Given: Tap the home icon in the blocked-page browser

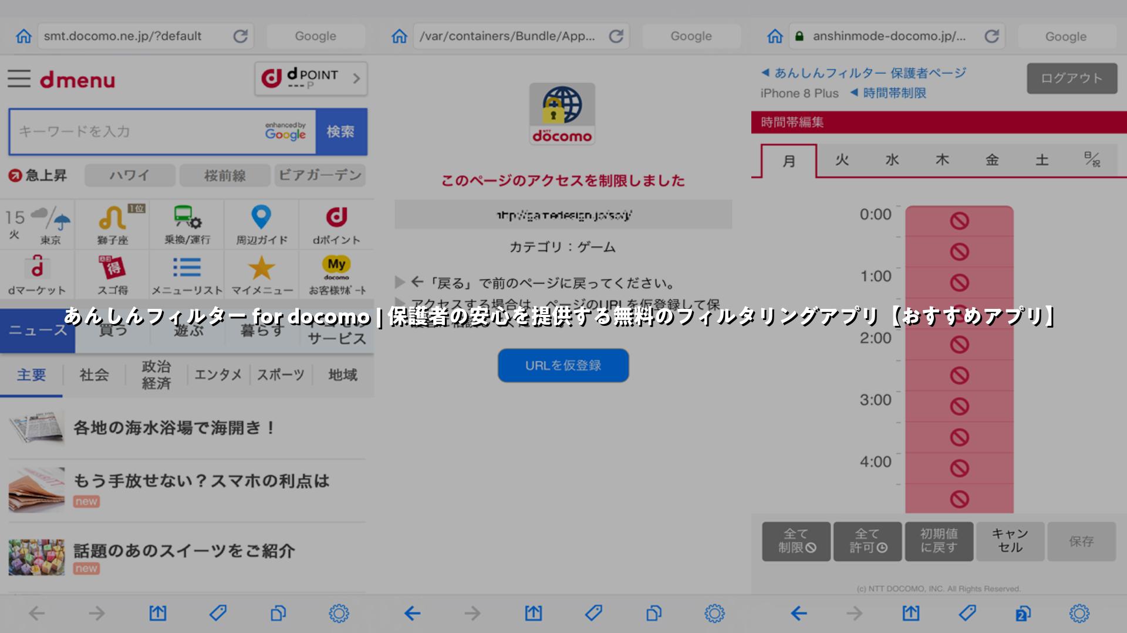Looking at the screenshot, I should coord(399,36).
